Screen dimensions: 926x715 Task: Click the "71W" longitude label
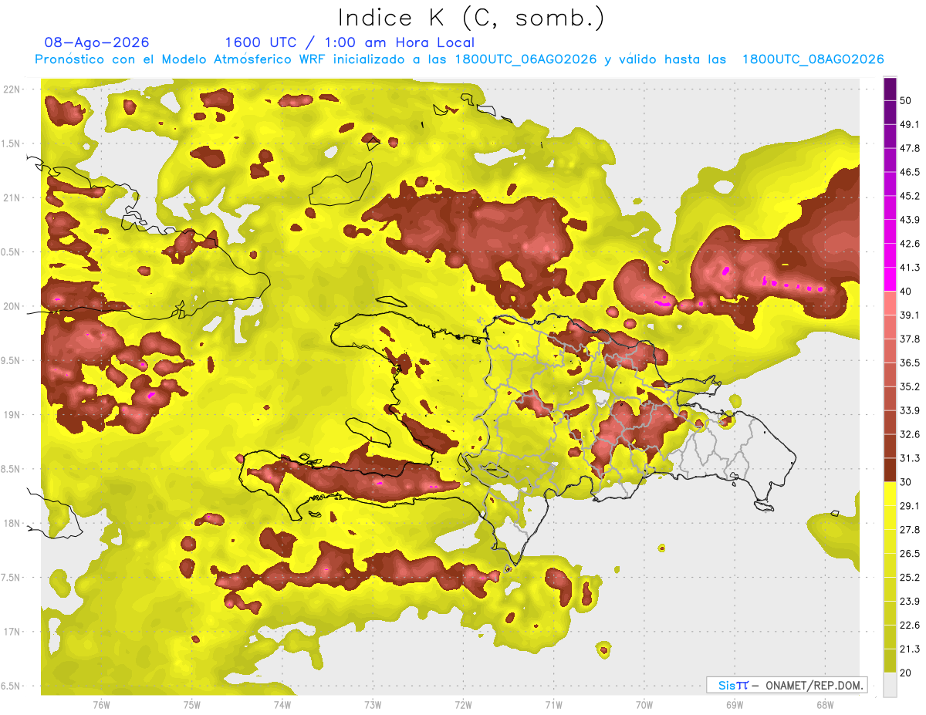click(x=553, y=704)
